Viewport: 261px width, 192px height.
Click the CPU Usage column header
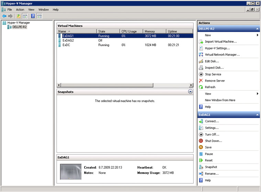click(x=132, y=31)
